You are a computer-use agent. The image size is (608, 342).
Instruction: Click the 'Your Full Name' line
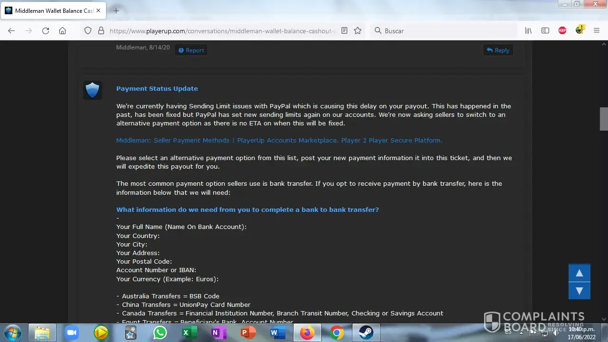coord(181,227)
